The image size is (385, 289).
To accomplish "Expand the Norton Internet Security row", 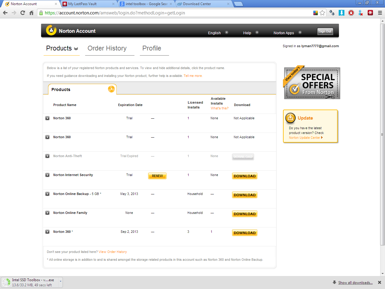I will point(48,175).
